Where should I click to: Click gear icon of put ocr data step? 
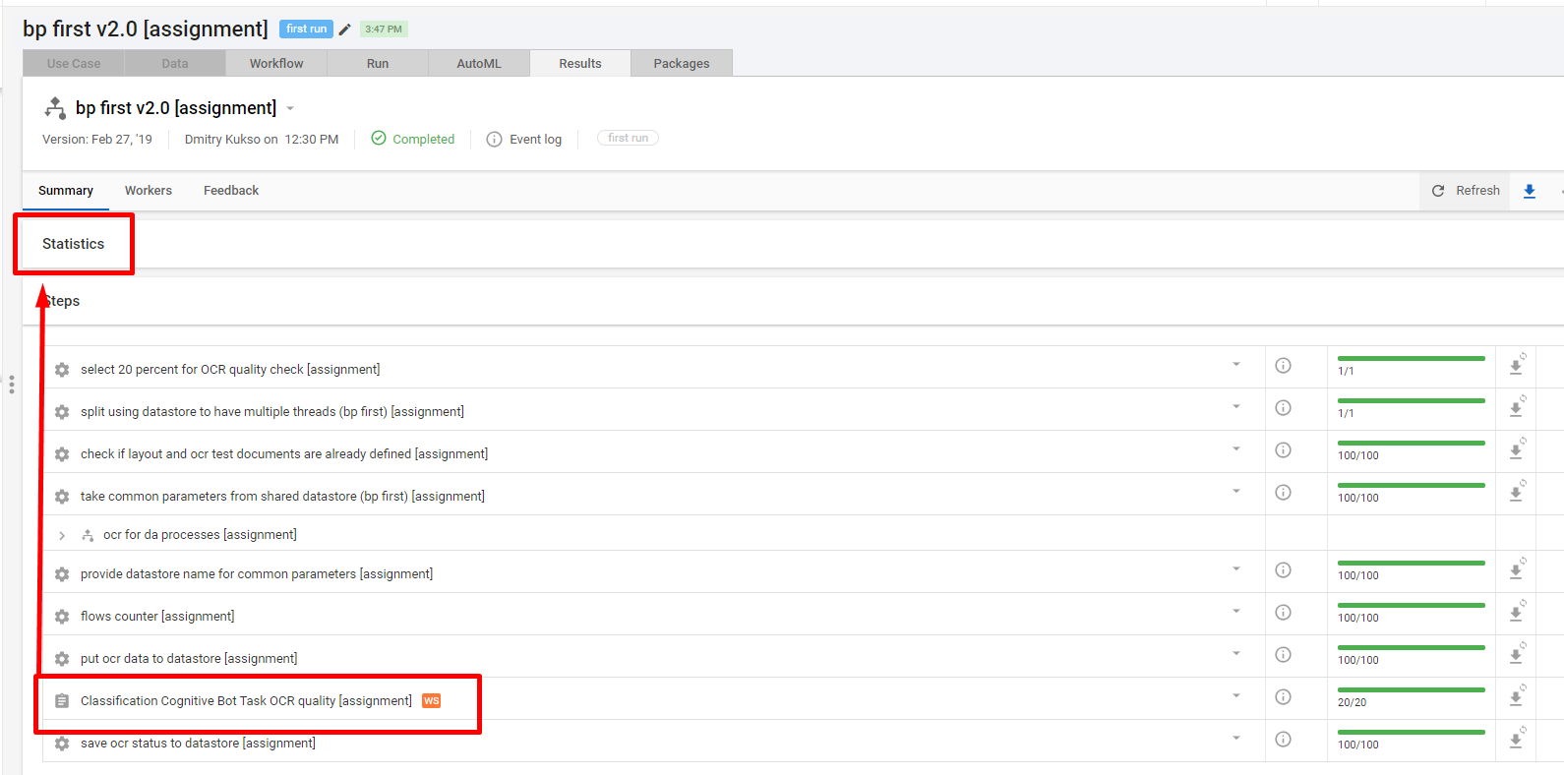pyautogui.click(x=62, y=659)
